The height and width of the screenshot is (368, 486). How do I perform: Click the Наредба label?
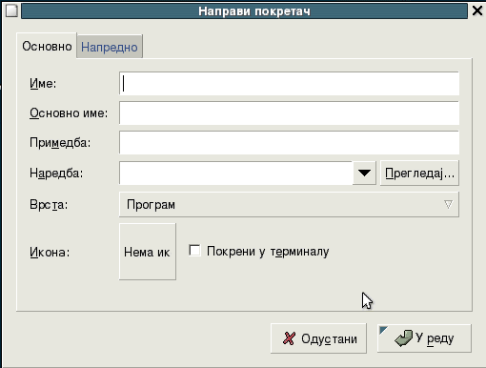point(56,174)
